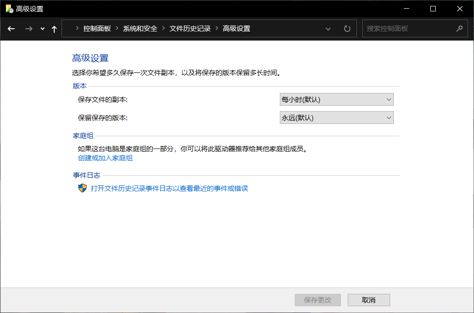
Task: Click the chevron before 控制面板 in the breadcrumb
Action: [x=77, y=28]
